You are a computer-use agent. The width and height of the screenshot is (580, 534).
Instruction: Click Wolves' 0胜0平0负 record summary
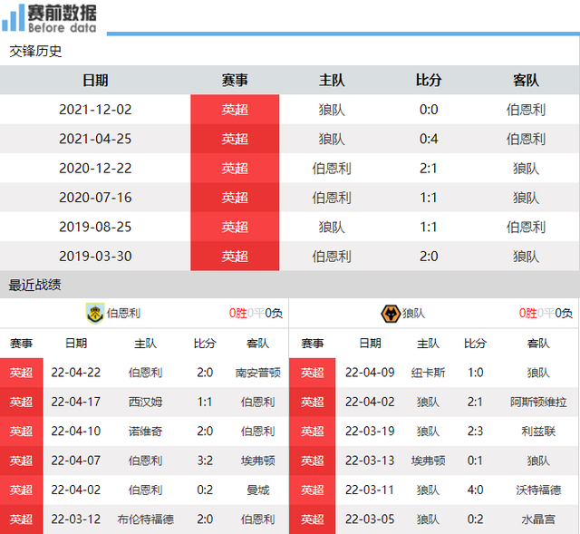pyautogui.click(x=546, y=314)
